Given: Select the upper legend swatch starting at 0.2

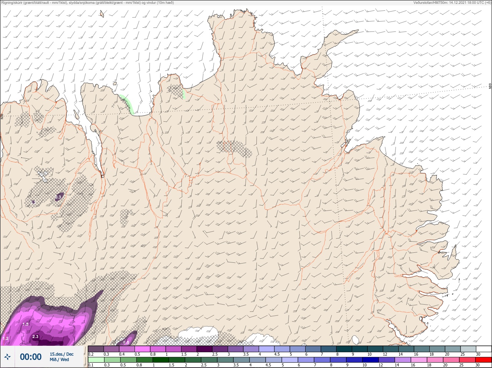Looking at the screenshot, I should click(96, 349).
